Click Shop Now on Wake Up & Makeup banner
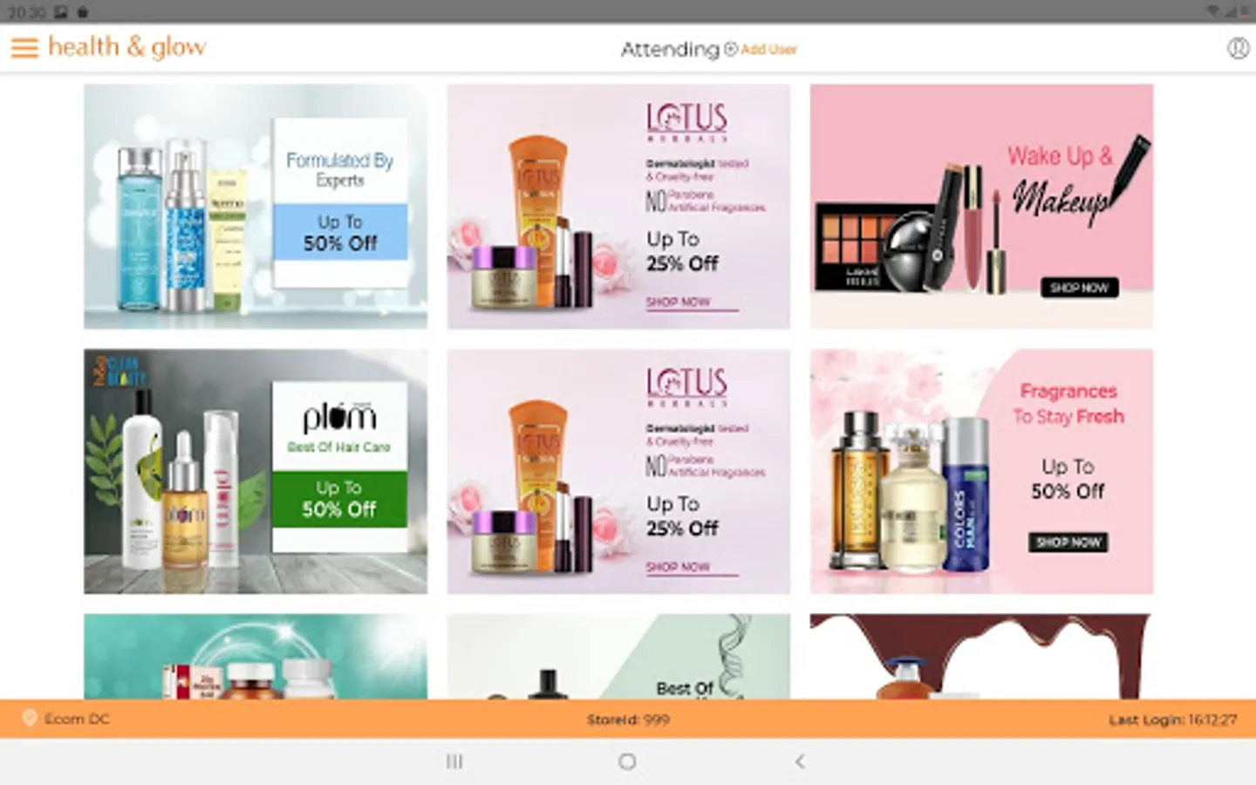This screenshot has height=785, width=1256. [x=1079, y=288]
